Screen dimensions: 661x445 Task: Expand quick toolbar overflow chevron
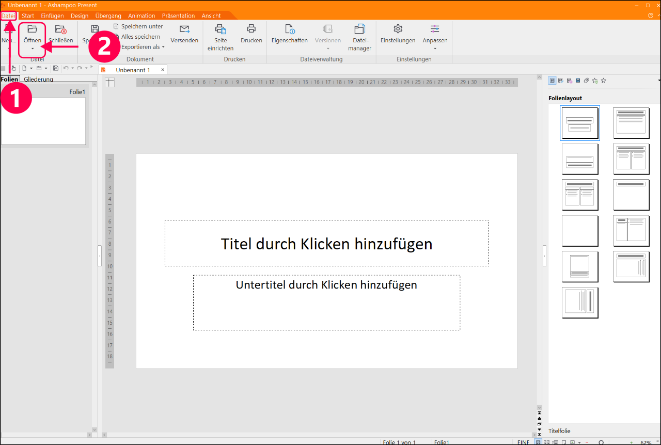(x=91, y=67)
